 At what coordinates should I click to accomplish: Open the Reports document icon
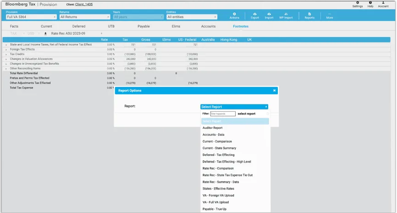click(309, 14)
